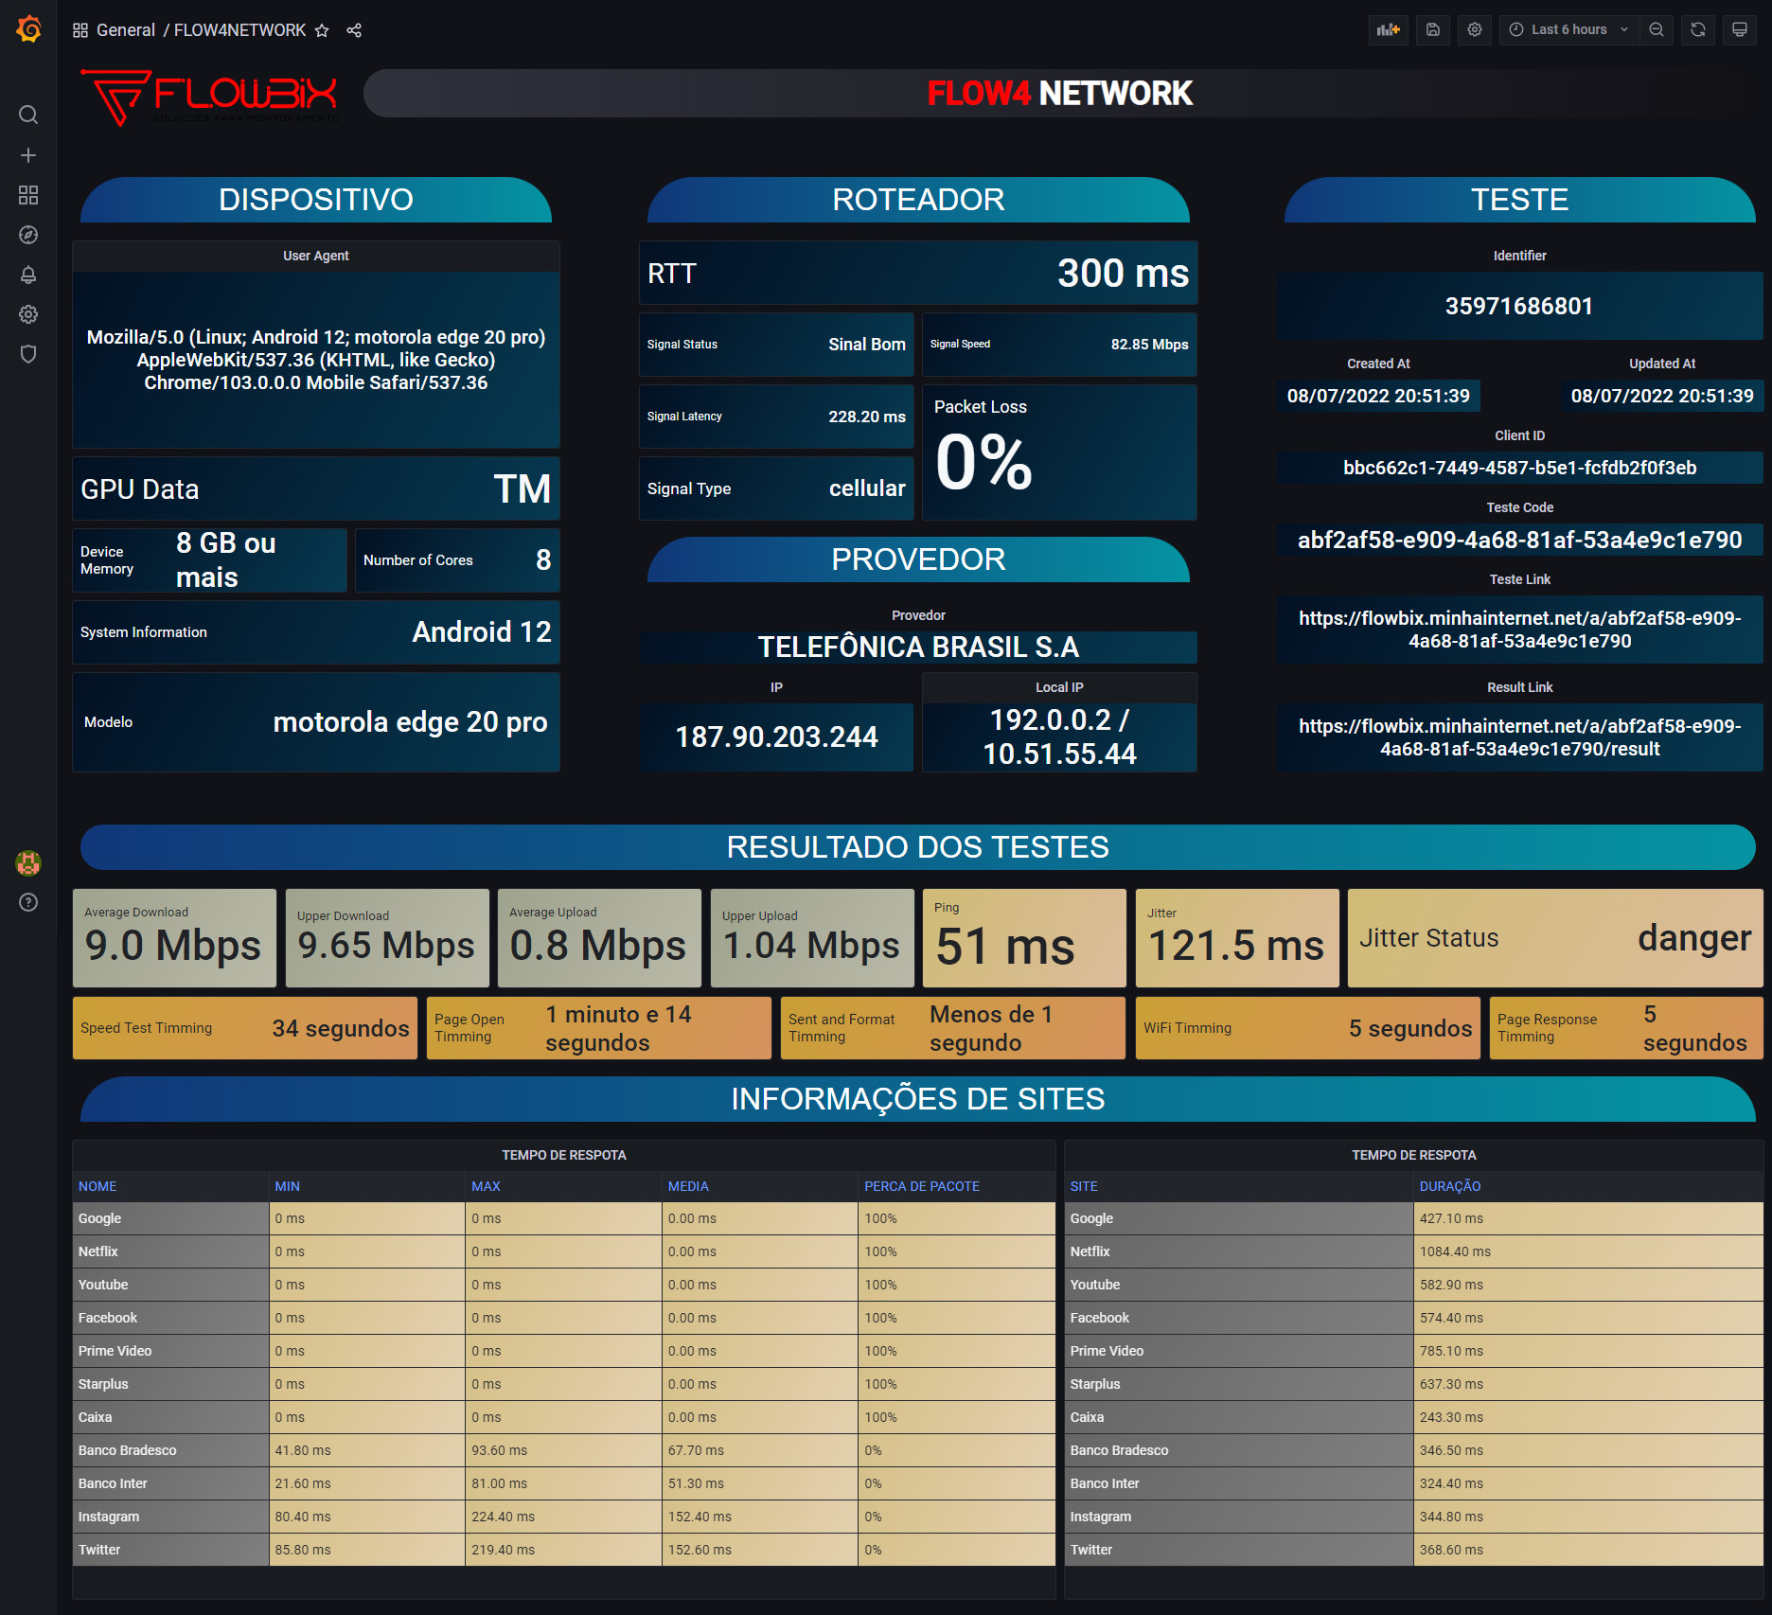
Task: Click the Netflix 1084.40 ms duration cell
Action: pos(1587,1251)
